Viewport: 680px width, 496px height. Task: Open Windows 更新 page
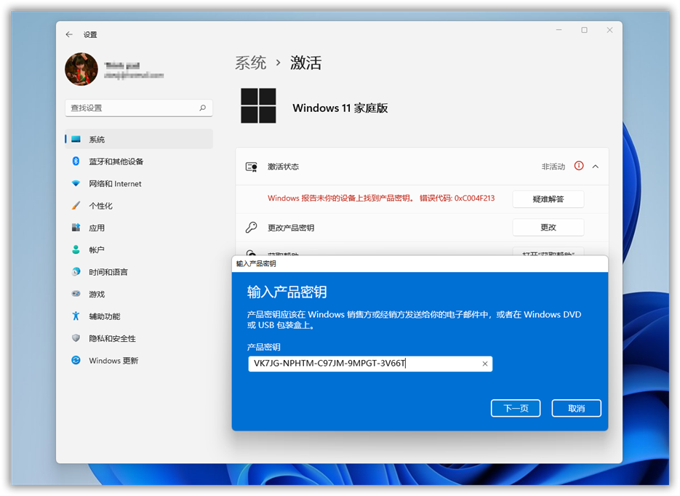tap(139, 360)
